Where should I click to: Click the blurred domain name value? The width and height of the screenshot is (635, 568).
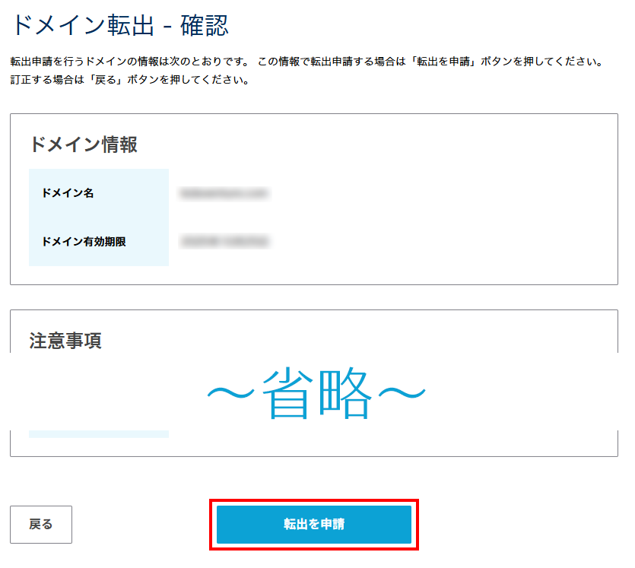pos(224,194)
